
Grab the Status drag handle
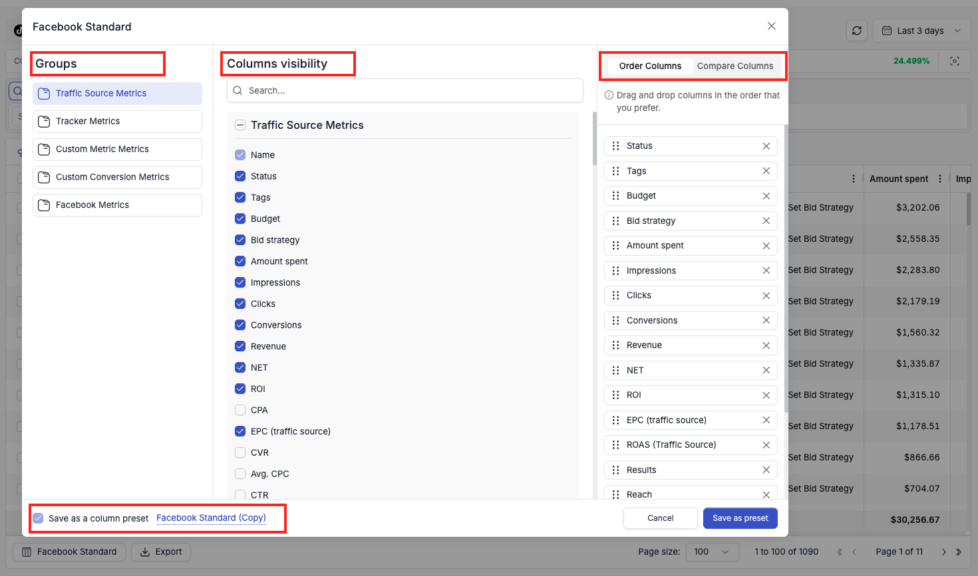pos(615,146)
